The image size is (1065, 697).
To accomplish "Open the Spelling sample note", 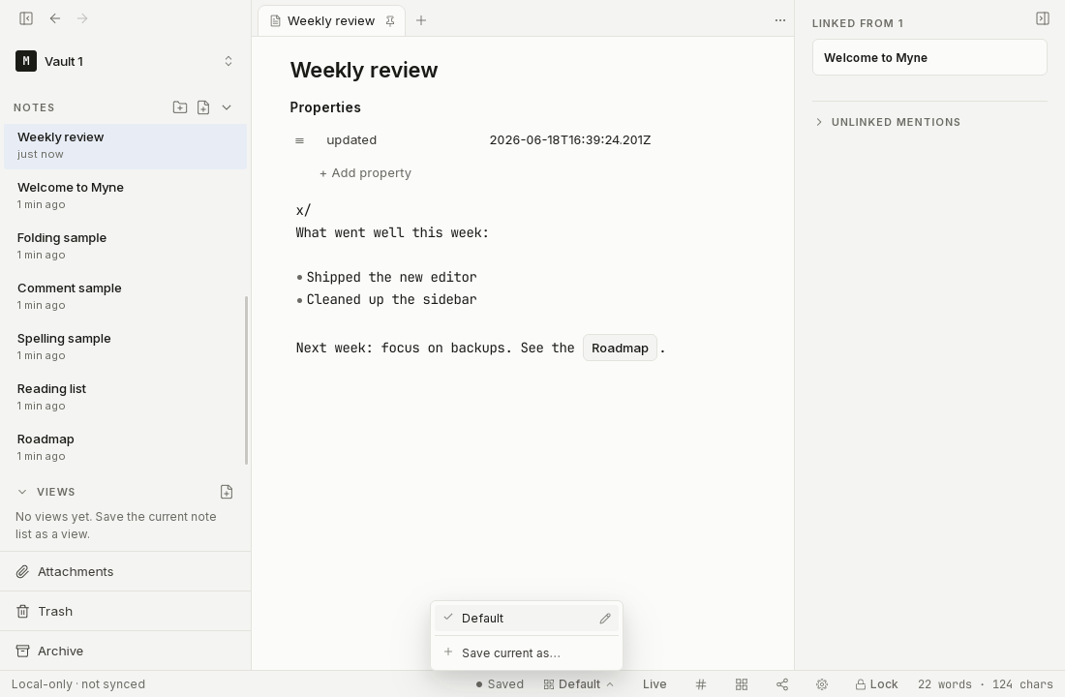I will point(126,347).
